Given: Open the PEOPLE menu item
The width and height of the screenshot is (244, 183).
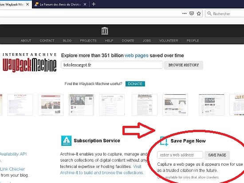Looking at the screenshot, I should pos(193,41).
